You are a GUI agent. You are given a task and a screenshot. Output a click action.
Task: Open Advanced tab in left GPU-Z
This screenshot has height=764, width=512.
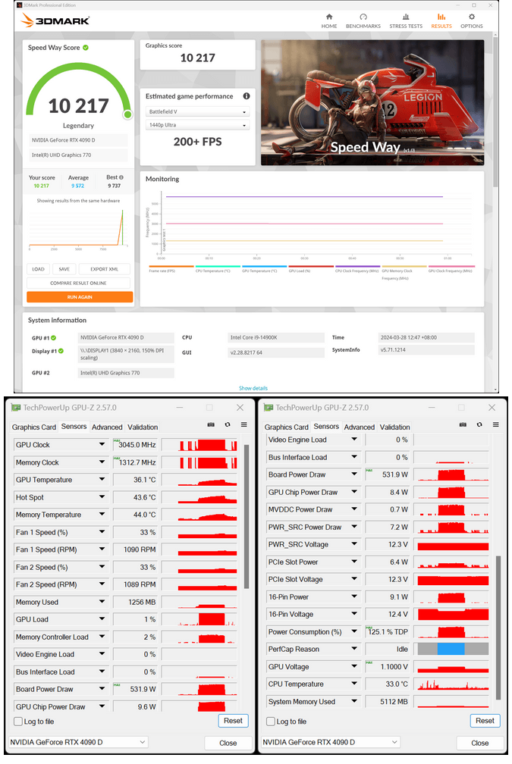point(107,427)
